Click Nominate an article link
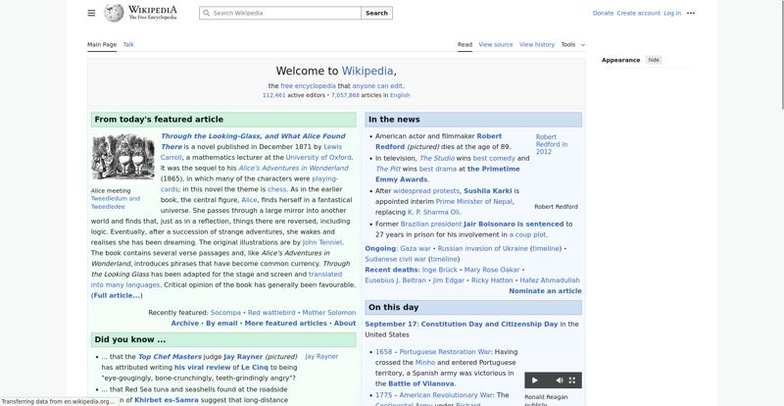This screenshot has width=784, height=406. coord(545,291)
